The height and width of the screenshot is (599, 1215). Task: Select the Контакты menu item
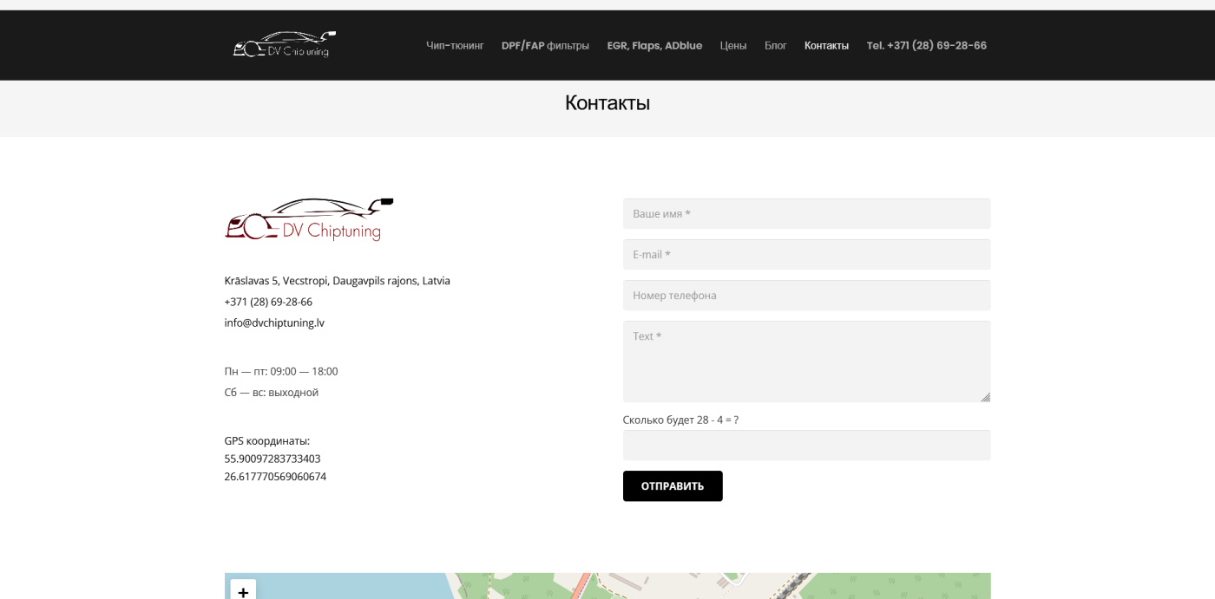tap(826, 46)
